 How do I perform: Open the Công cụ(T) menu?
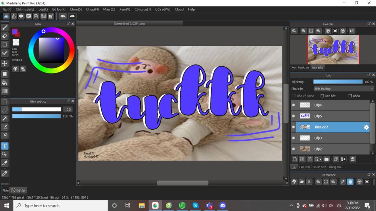coord(142,9)
